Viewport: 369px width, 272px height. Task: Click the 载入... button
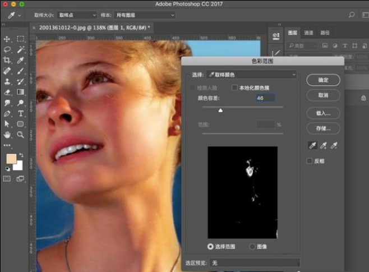tap(323, 113)
